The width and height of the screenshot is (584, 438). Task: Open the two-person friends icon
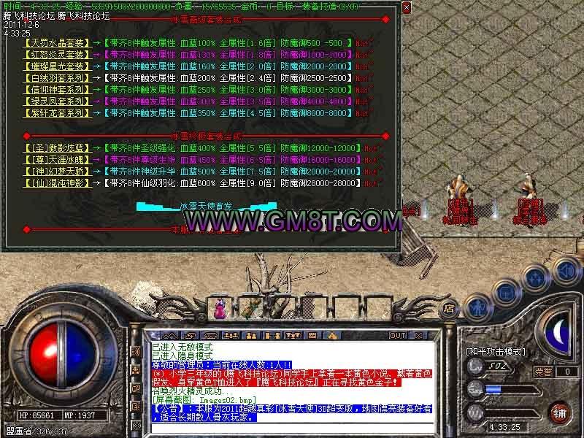click(251, 336)
